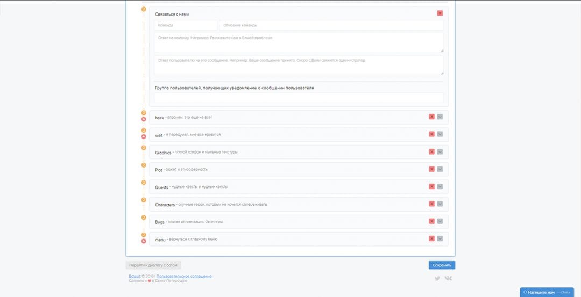Expand the 'Bugs' command row
The image size is (581, 297).
coord(440,221)
